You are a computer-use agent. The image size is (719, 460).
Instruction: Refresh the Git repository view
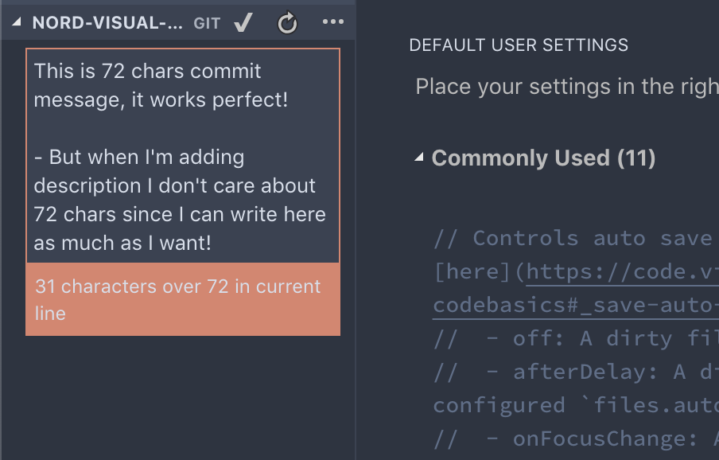(287, 23)
